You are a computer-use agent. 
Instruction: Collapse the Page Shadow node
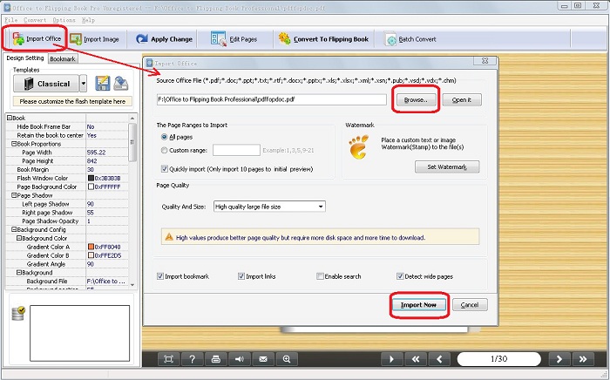point(15,195)
